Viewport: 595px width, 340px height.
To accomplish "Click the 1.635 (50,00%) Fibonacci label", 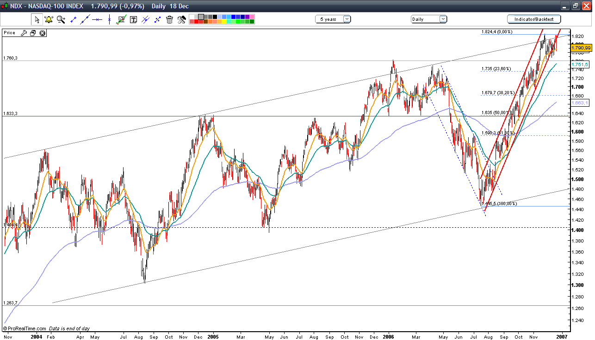I will point(496,113).
